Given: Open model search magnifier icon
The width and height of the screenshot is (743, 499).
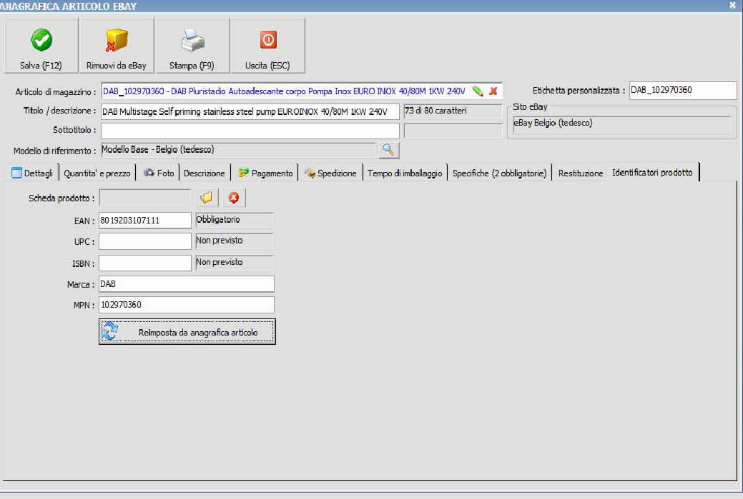Looking at the screenshot, I should pyautogui.click(x=388, y=150).
